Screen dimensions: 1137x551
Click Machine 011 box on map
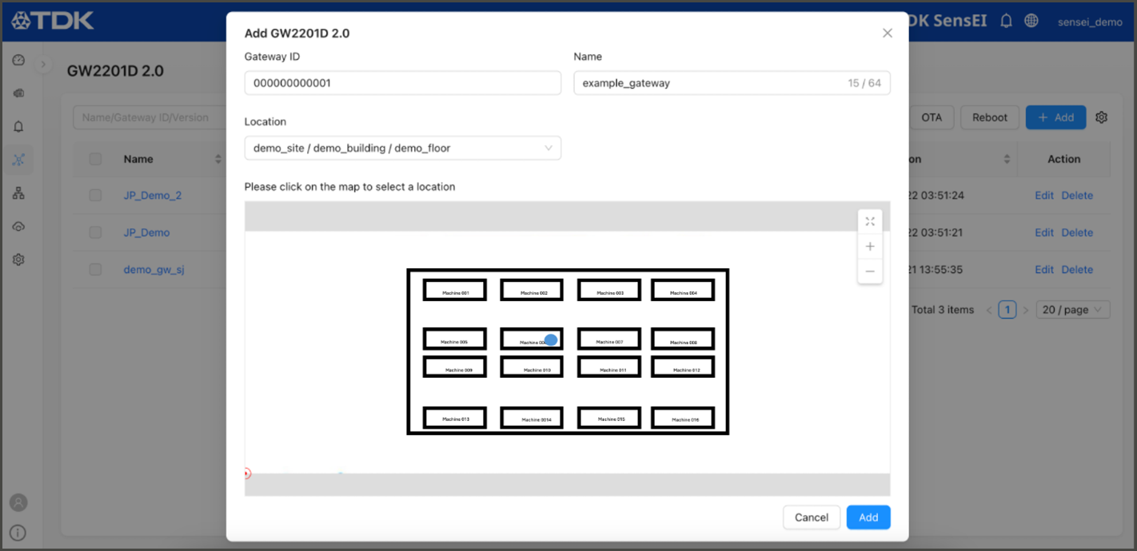tap(609, 367)
